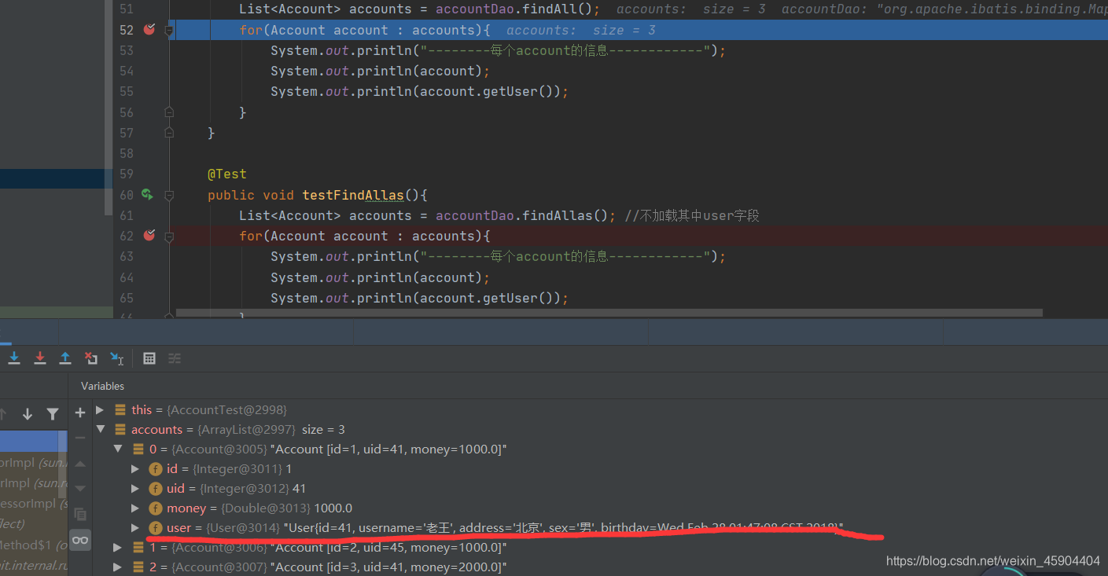1108x576 pixels.
Task: Click 'findAllas' call on line 61
Action: point(557,215)
